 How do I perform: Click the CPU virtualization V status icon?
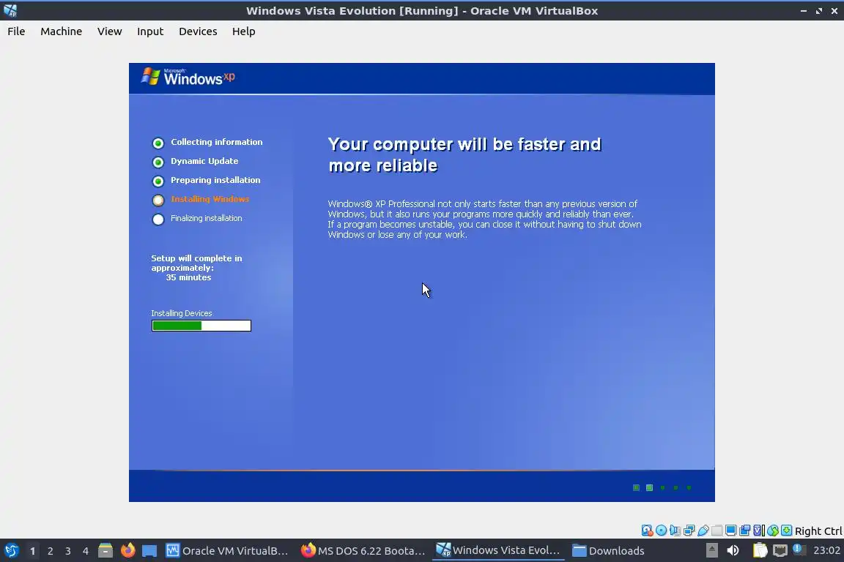click(x=759, y=531)
